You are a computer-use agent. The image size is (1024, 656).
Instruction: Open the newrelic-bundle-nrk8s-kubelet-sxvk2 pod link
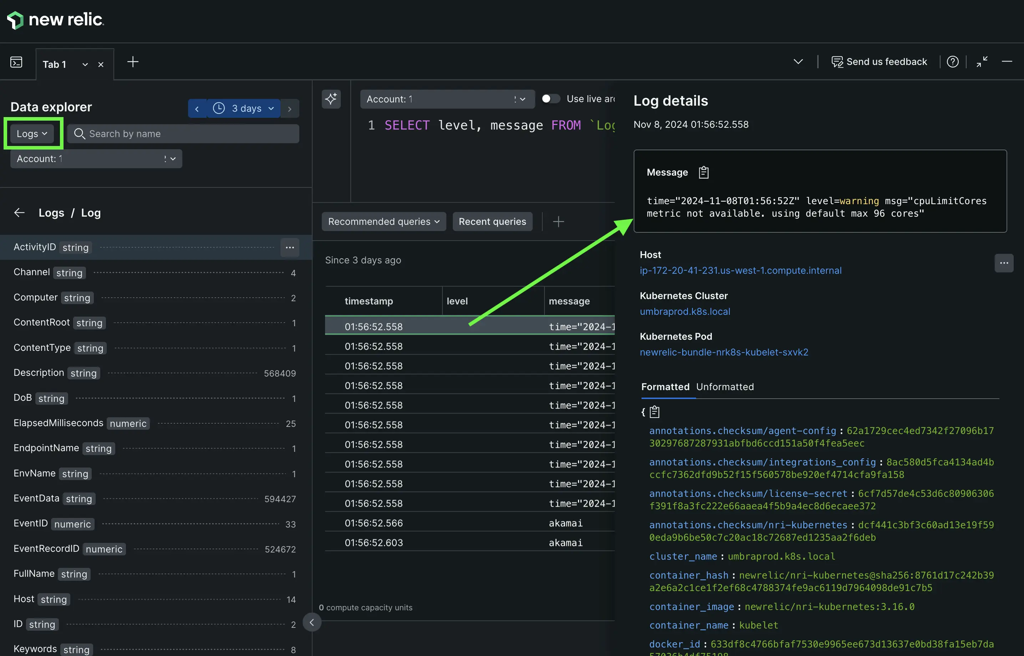[724, 352]
